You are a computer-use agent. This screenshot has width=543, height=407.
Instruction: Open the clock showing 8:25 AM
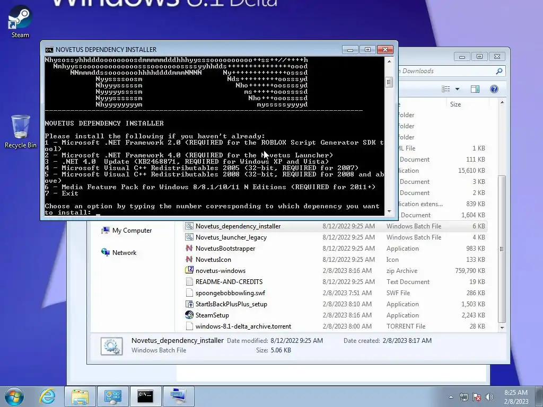[x=516, y=397]
